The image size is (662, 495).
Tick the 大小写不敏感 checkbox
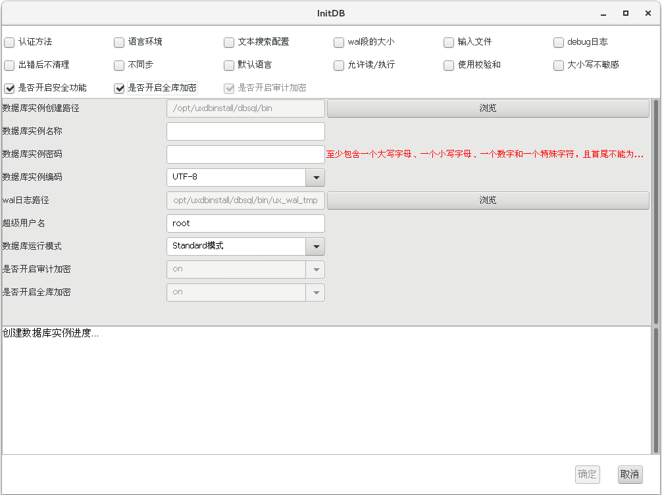[559, 66]
